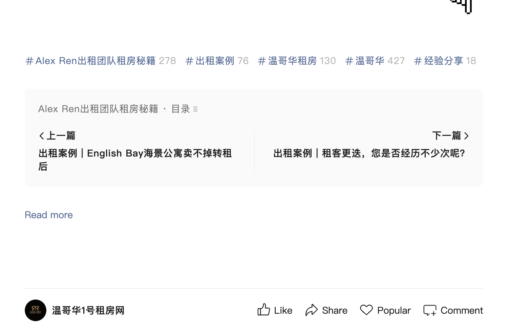This screenshot has height=332, width=508.
Task: Click the Alex Ren出租团队租房秘籍 collection title
Action: [x=98, y=109]
